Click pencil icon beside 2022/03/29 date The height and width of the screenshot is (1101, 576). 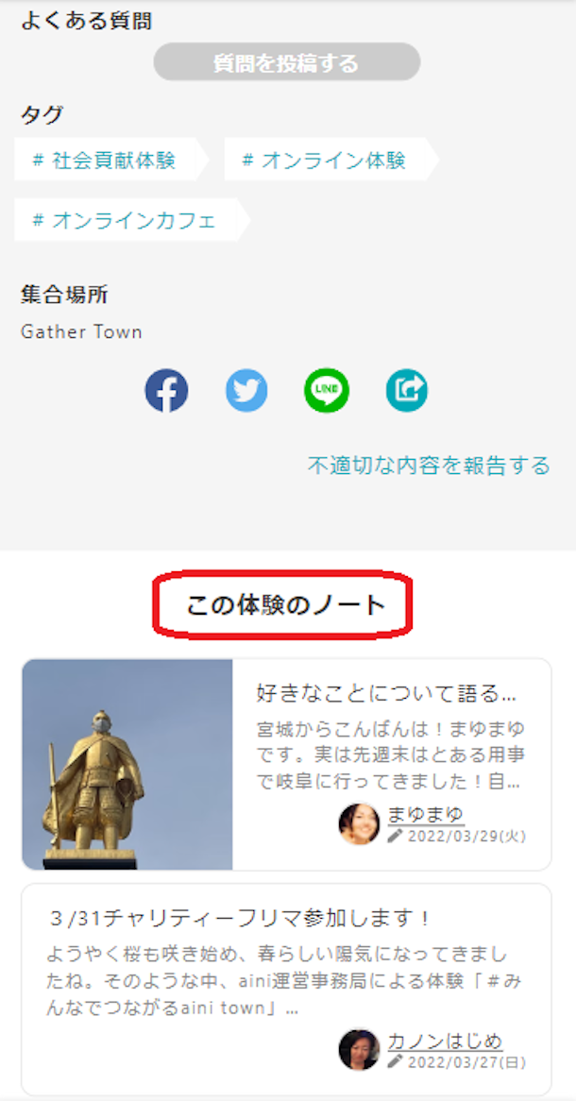coord(396,836)
